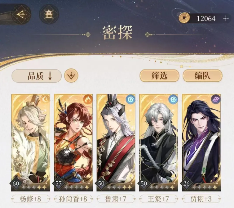
Task: Tap cloud element icon on 贾诩 card
Action: pos(216,99)
